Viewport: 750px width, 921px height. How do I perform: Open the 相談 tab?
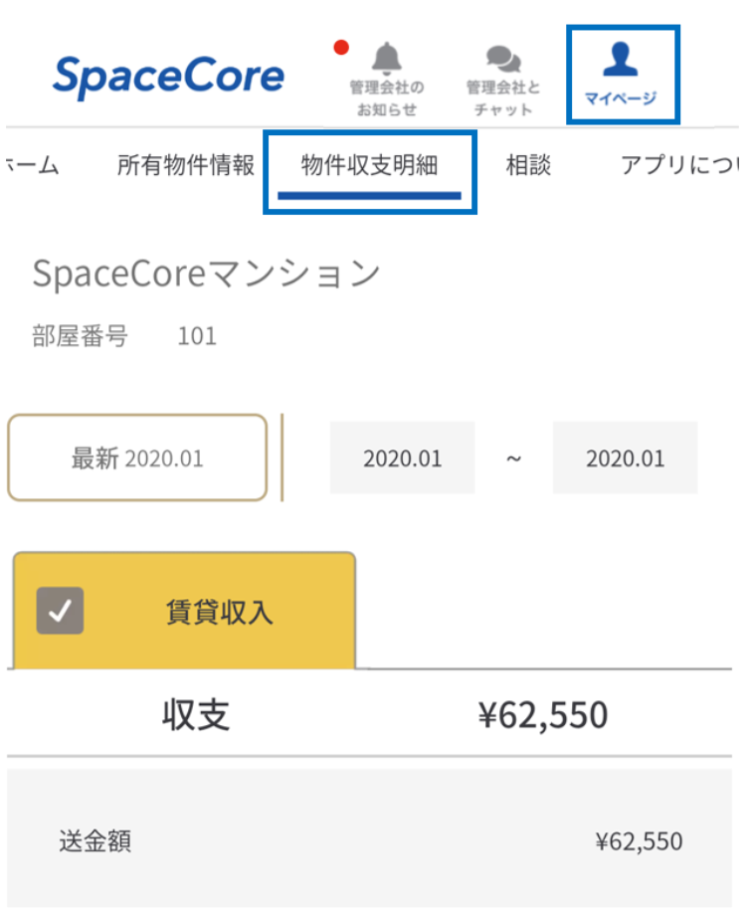(x=528, y=166)
